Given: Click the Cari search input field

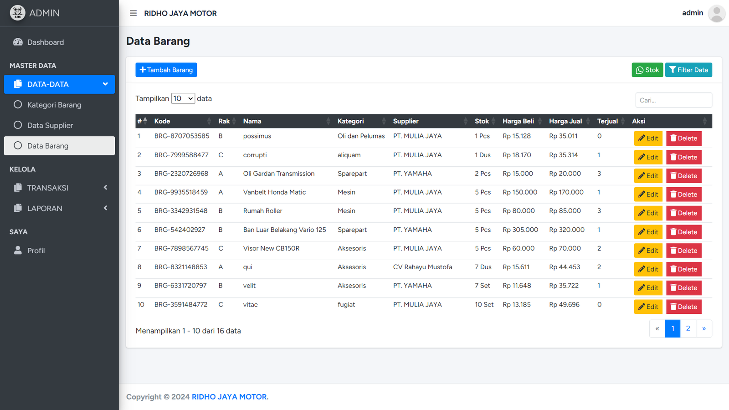Looking at the screenshot, I should pyautogui.click(x=673, y=100).
